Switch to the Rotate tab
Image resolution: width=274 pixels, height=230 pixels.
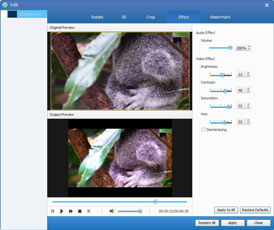97,17
